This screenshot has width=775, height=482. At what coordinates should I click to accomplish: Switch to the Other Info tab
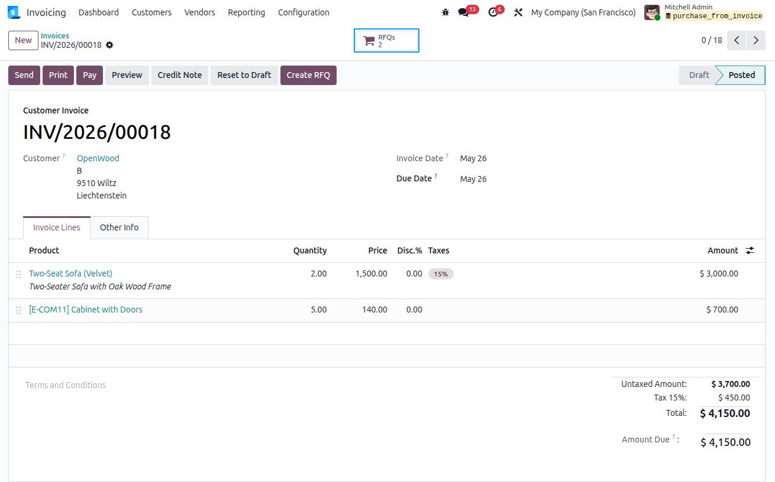tap(119, 227)
